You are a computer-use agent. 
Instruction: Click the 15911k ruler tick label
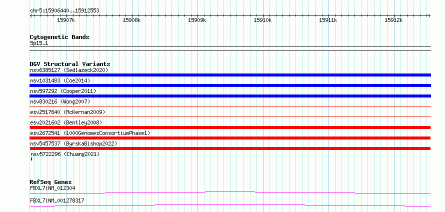pos(328,20)
